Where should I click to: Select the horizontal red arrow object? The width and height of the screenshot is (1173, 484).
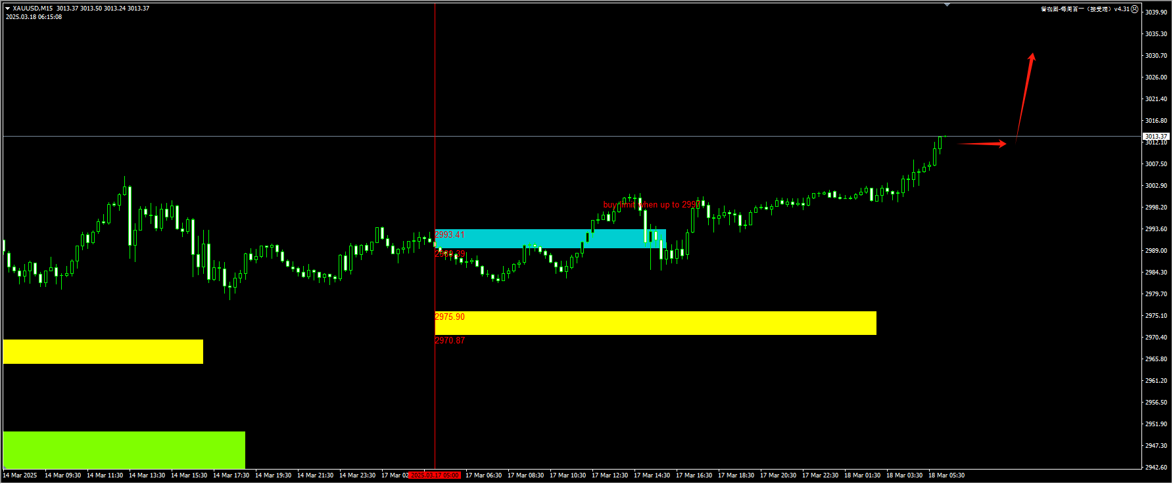pyautogui.click(x=982, y=144)
